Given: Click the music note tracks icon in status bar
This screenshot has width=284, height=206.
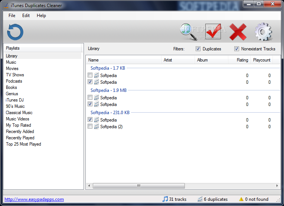Looking at the screenshot, I should (165, 199).
